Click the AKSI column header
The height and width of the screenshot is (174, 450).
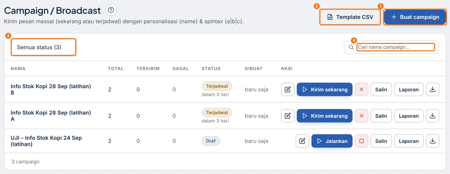287,68
